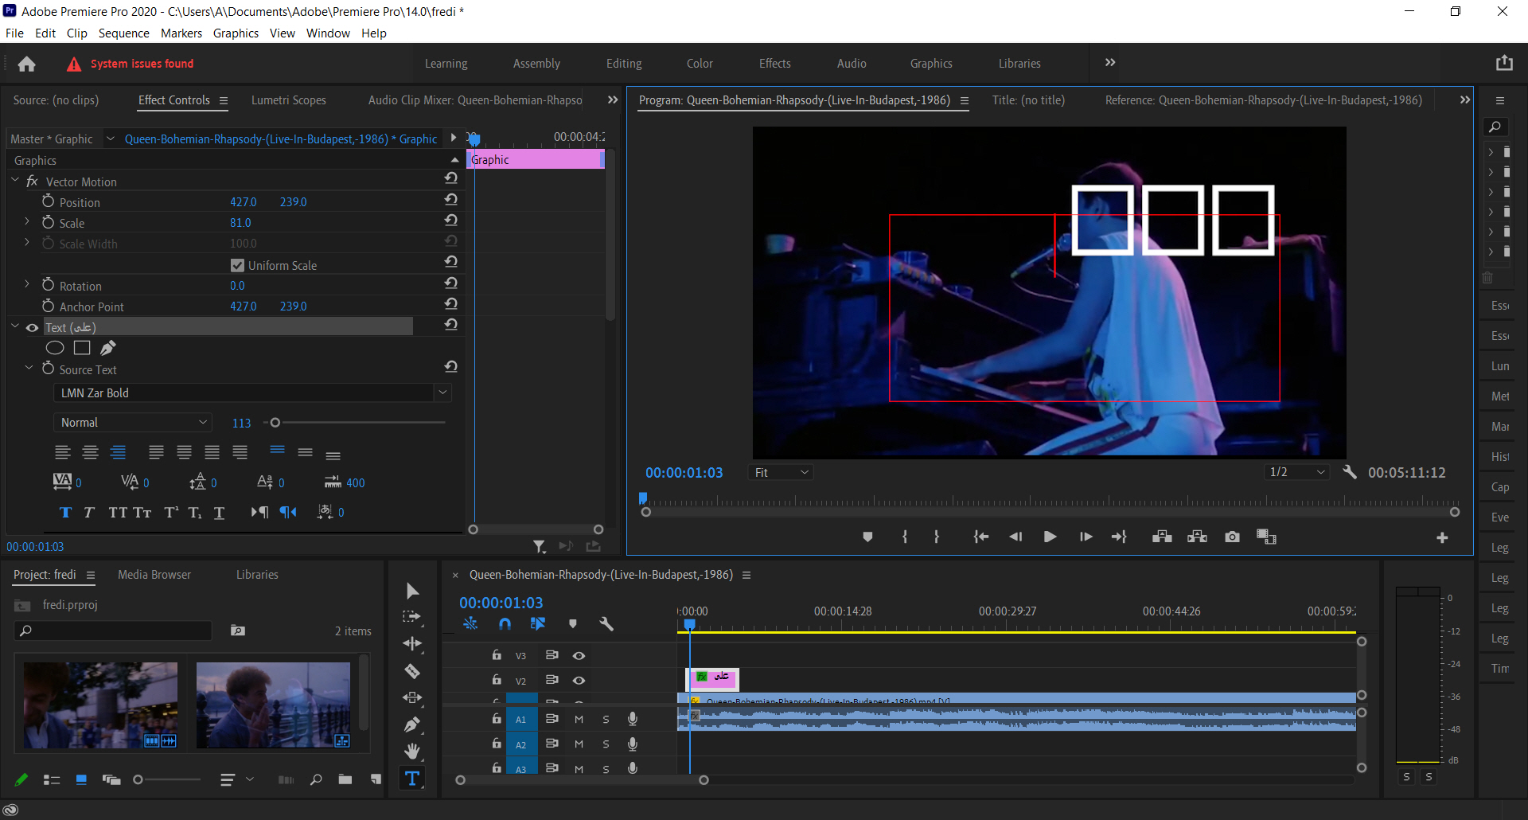Select the Type tool in tools panel
The height and width of the screenshot is (820, 1528).
tap(411, 779)
